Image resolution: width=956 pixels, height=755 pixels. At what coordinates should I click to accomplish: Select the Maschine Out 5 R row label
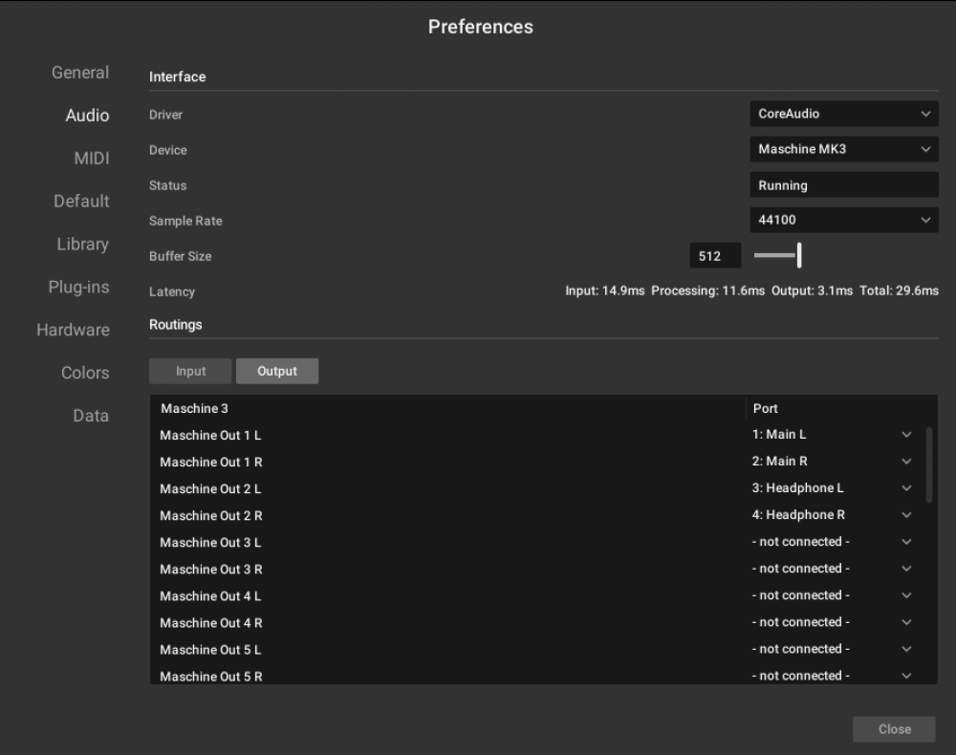211,677
